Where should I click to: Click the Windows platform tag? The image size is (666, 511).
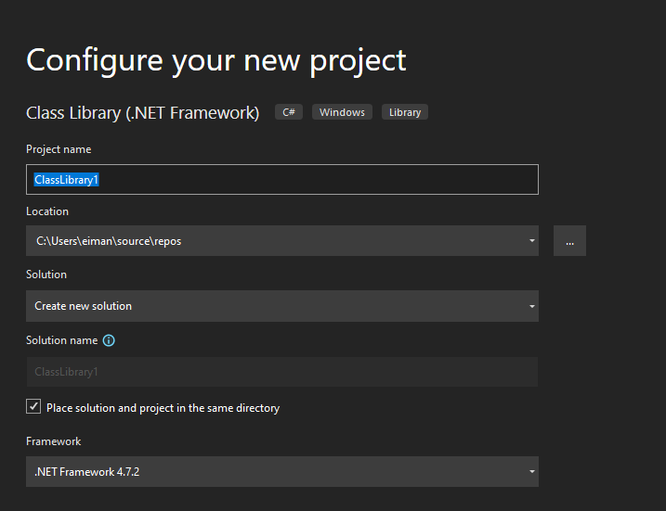tap(342, 112)
